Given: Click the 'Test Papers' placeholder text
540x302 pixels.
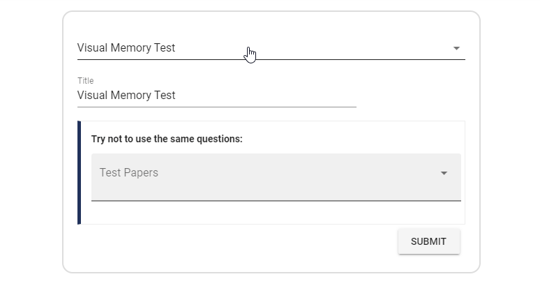Looking at the screenshot, I should pos(129,173).
